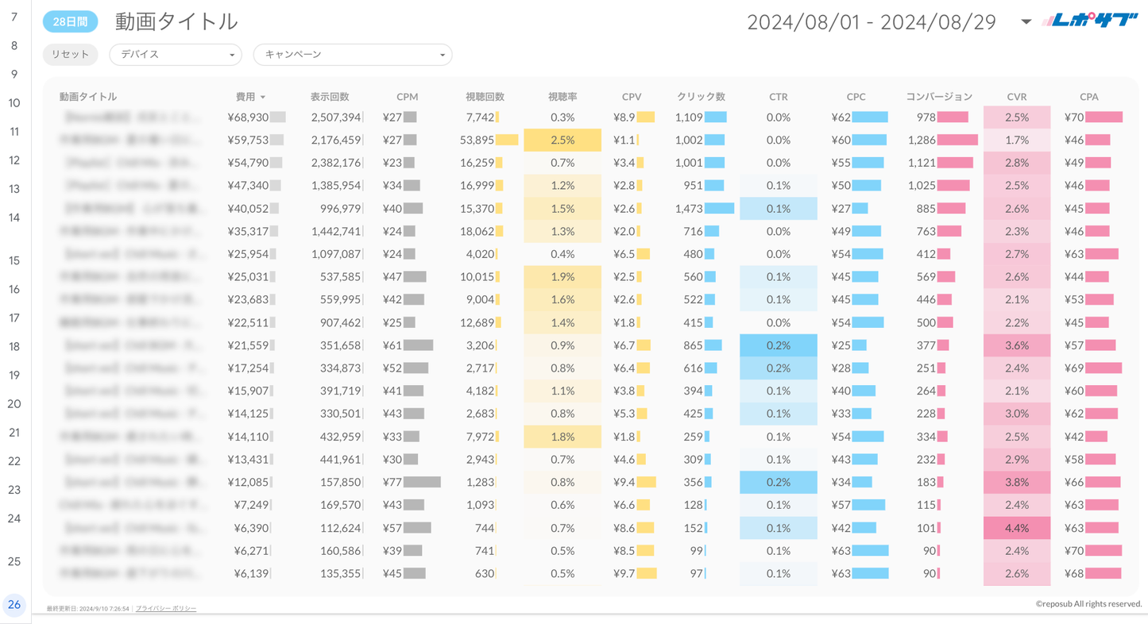The image size is (1148, 624).
Task: Select row number 18 in left margin
Action: coord(14,347)
